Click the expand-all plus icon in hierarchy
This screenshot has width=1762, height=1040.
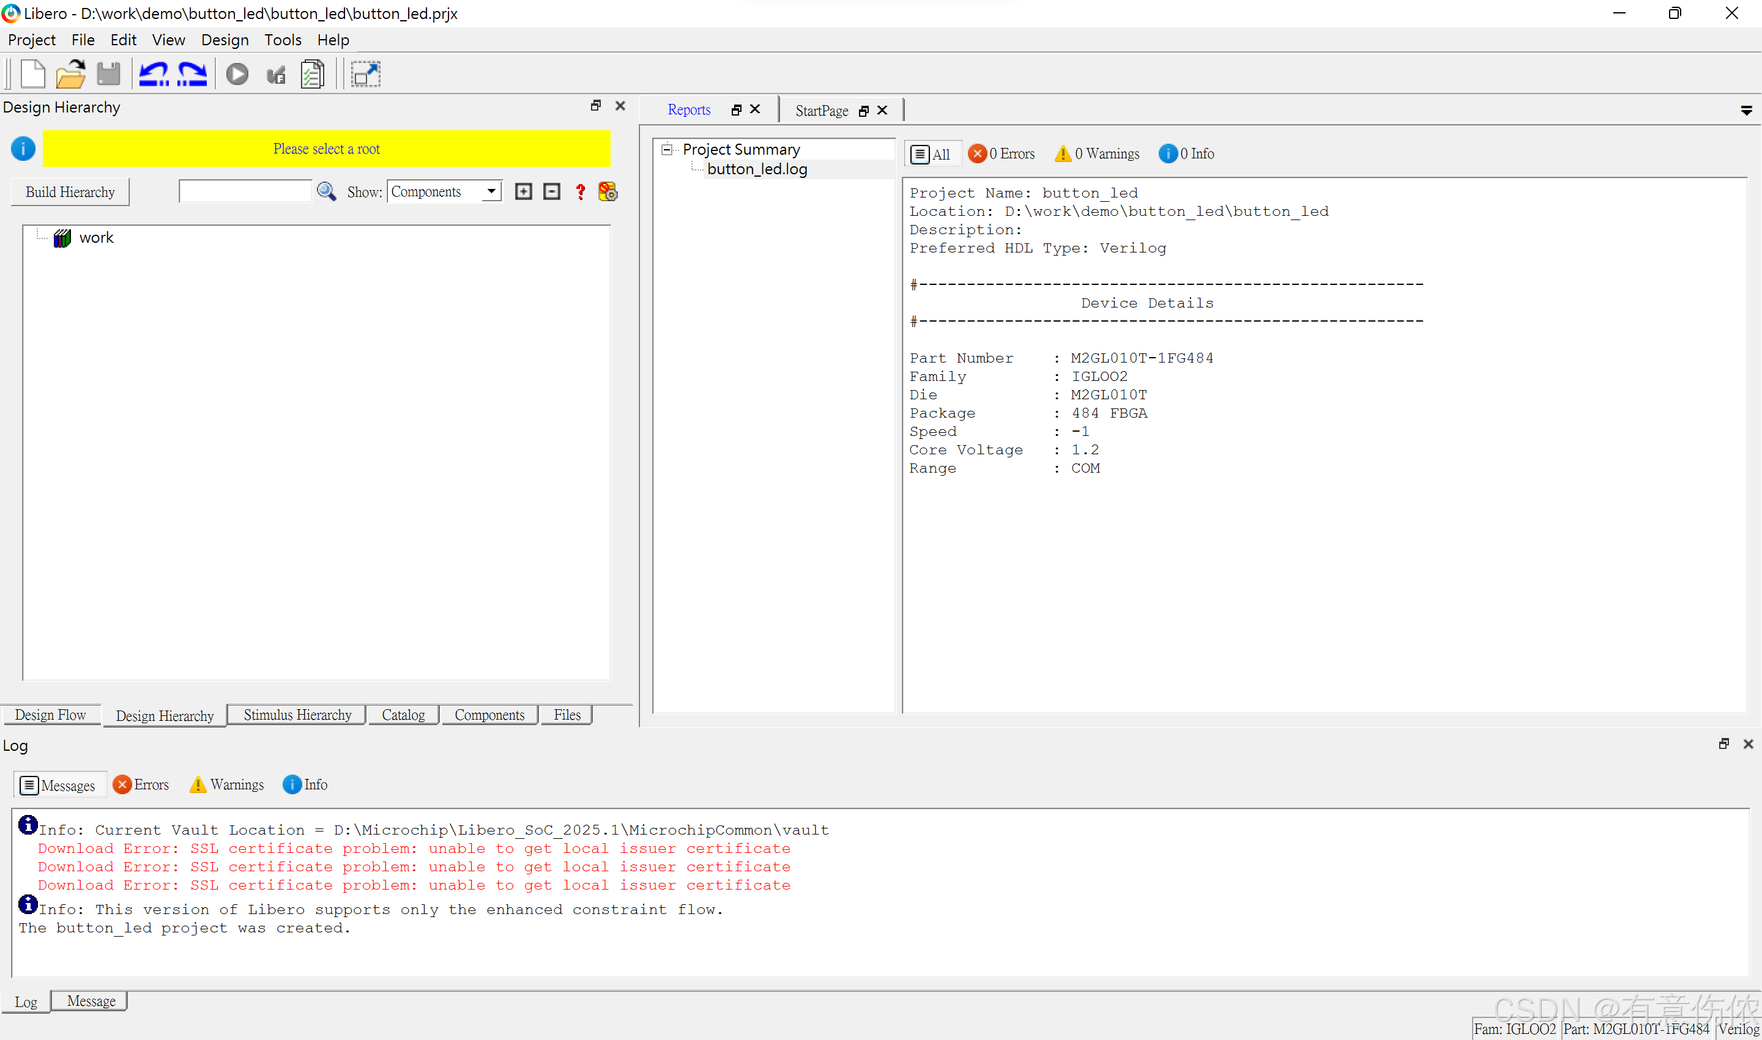pyautogui.click(x=523, y=191)
